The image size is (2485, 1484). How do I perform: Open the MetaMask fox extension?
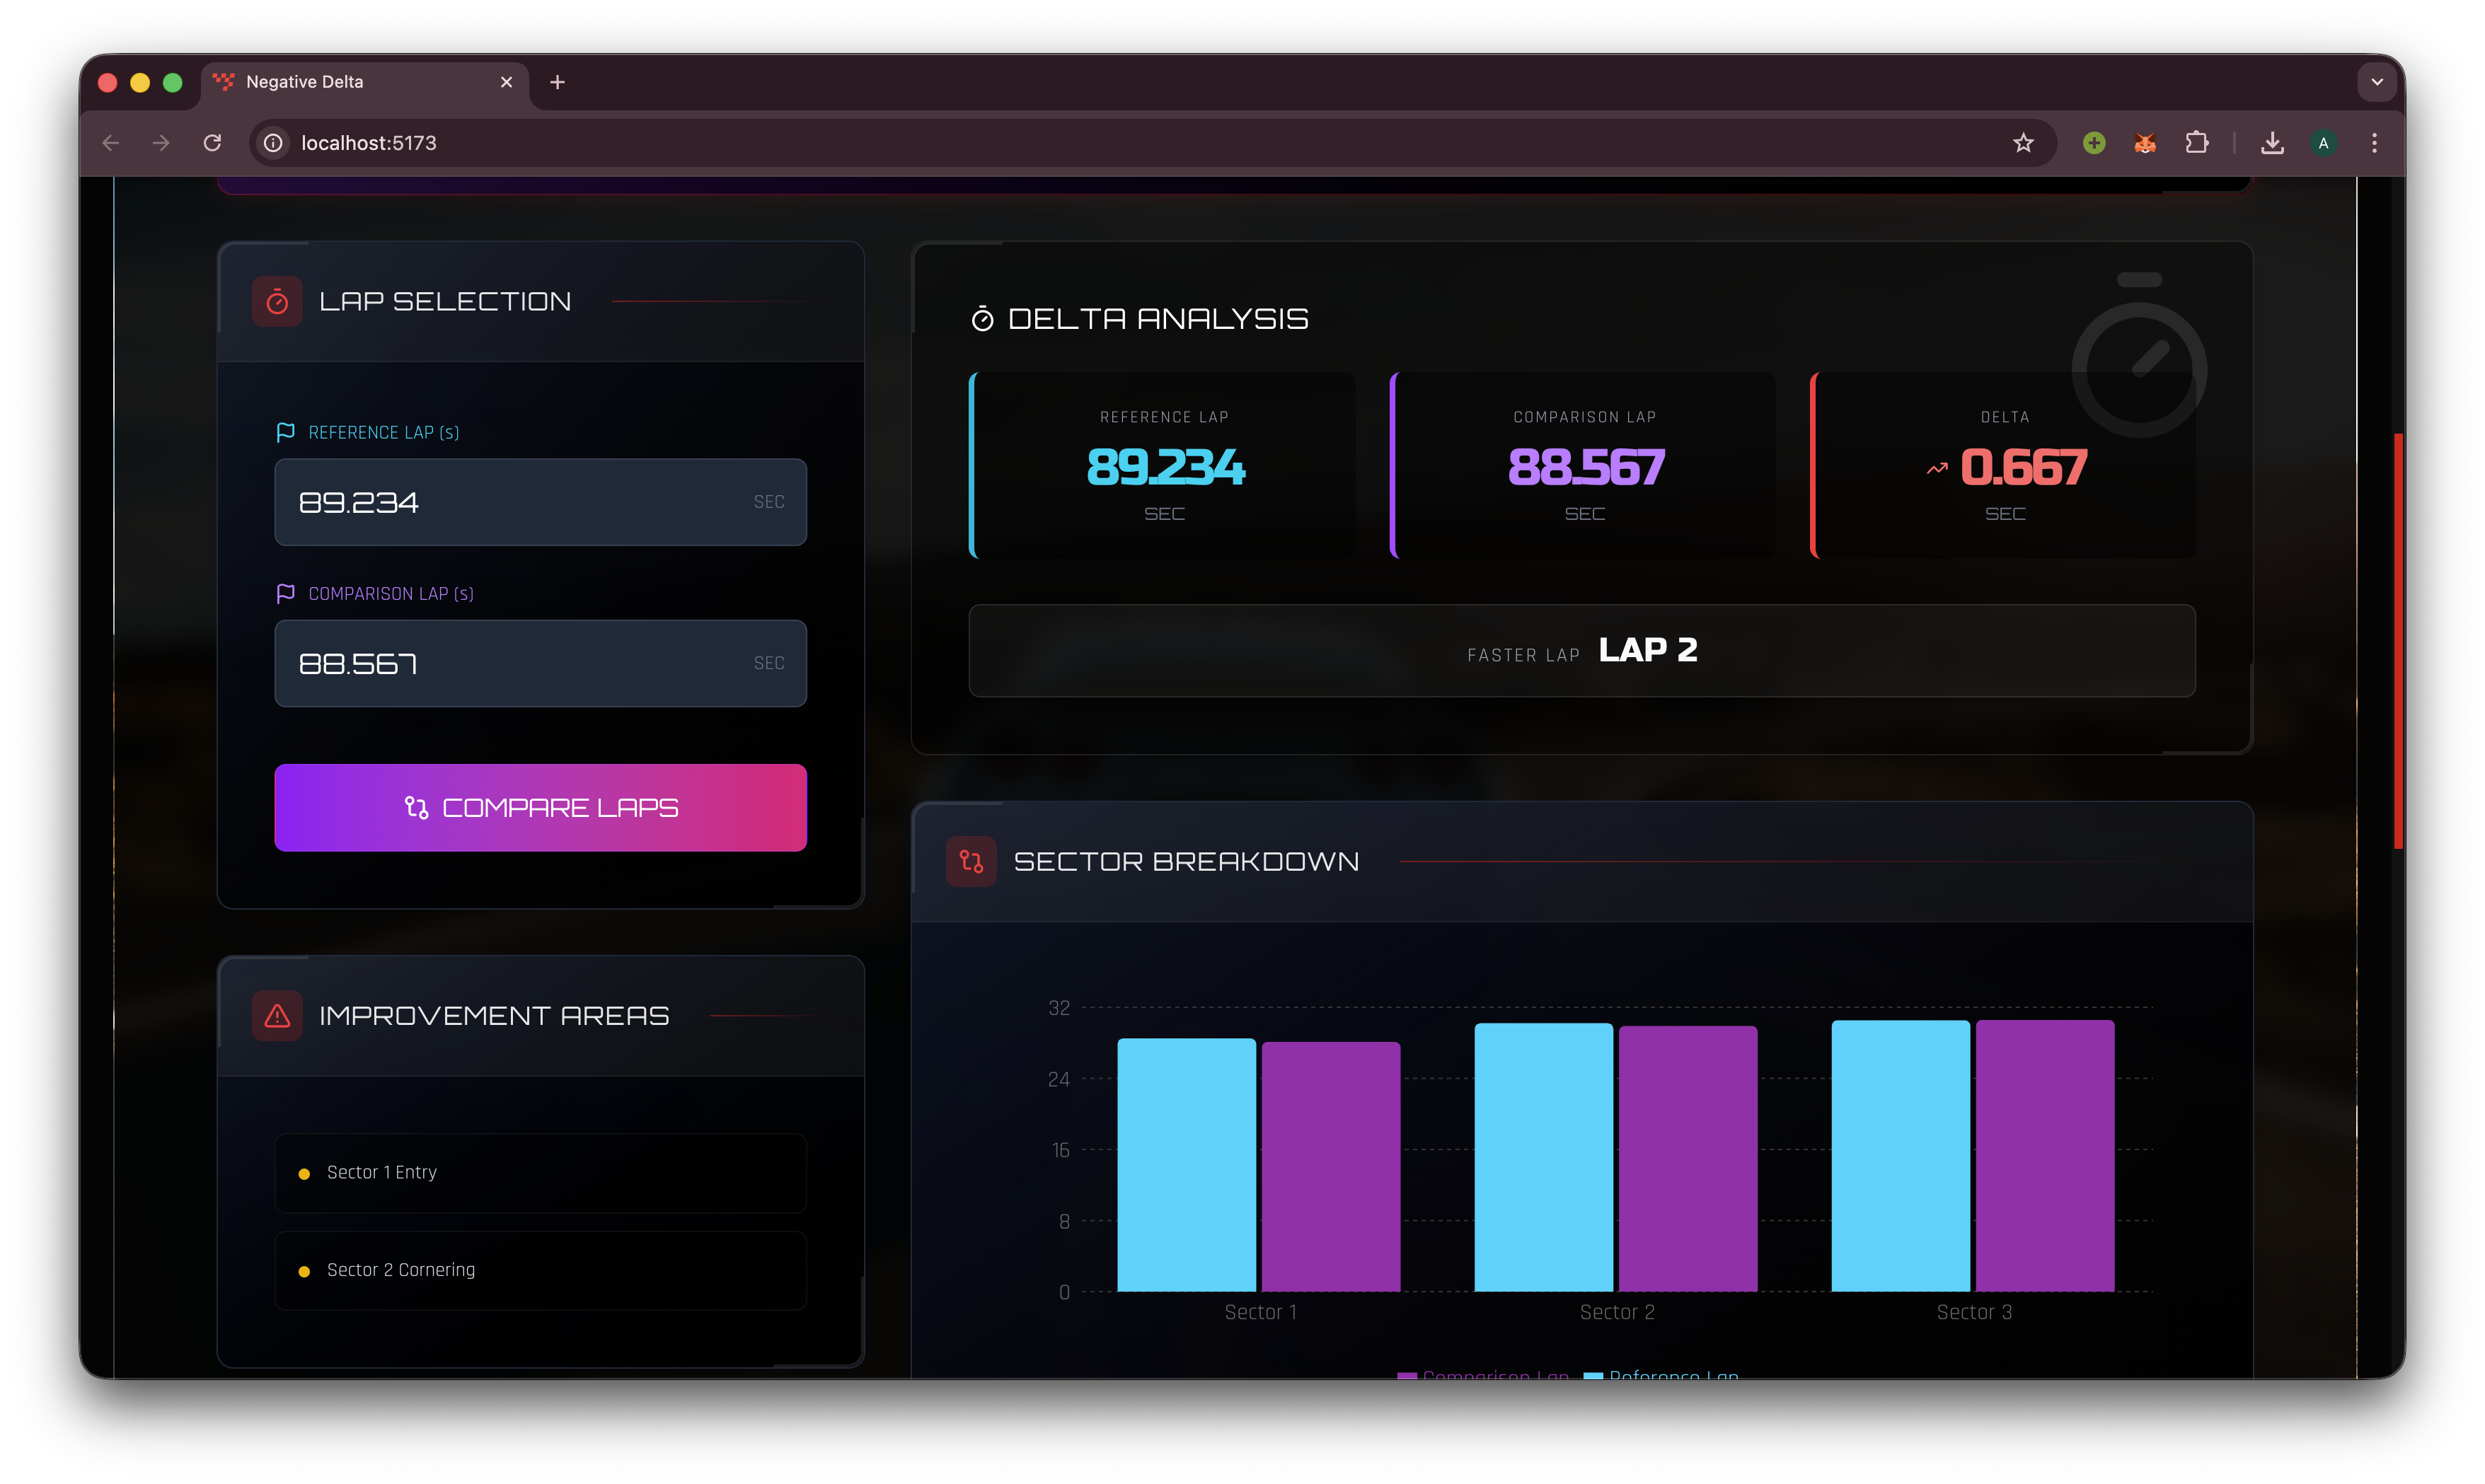tap(2145, 143)
